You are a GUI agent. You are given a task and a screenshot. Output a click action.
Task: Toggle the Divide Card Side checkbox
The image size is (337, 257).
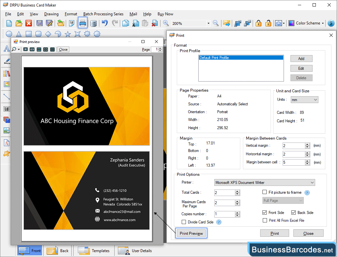(184, 222)
